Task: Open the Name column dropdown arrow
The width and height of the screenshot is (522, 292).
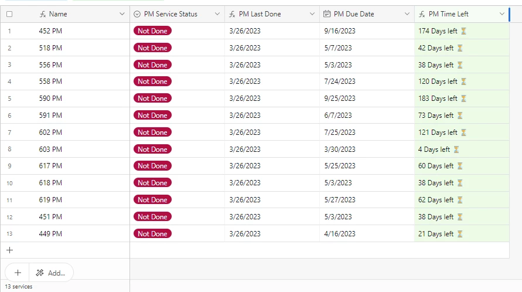Action: (122, 14)
